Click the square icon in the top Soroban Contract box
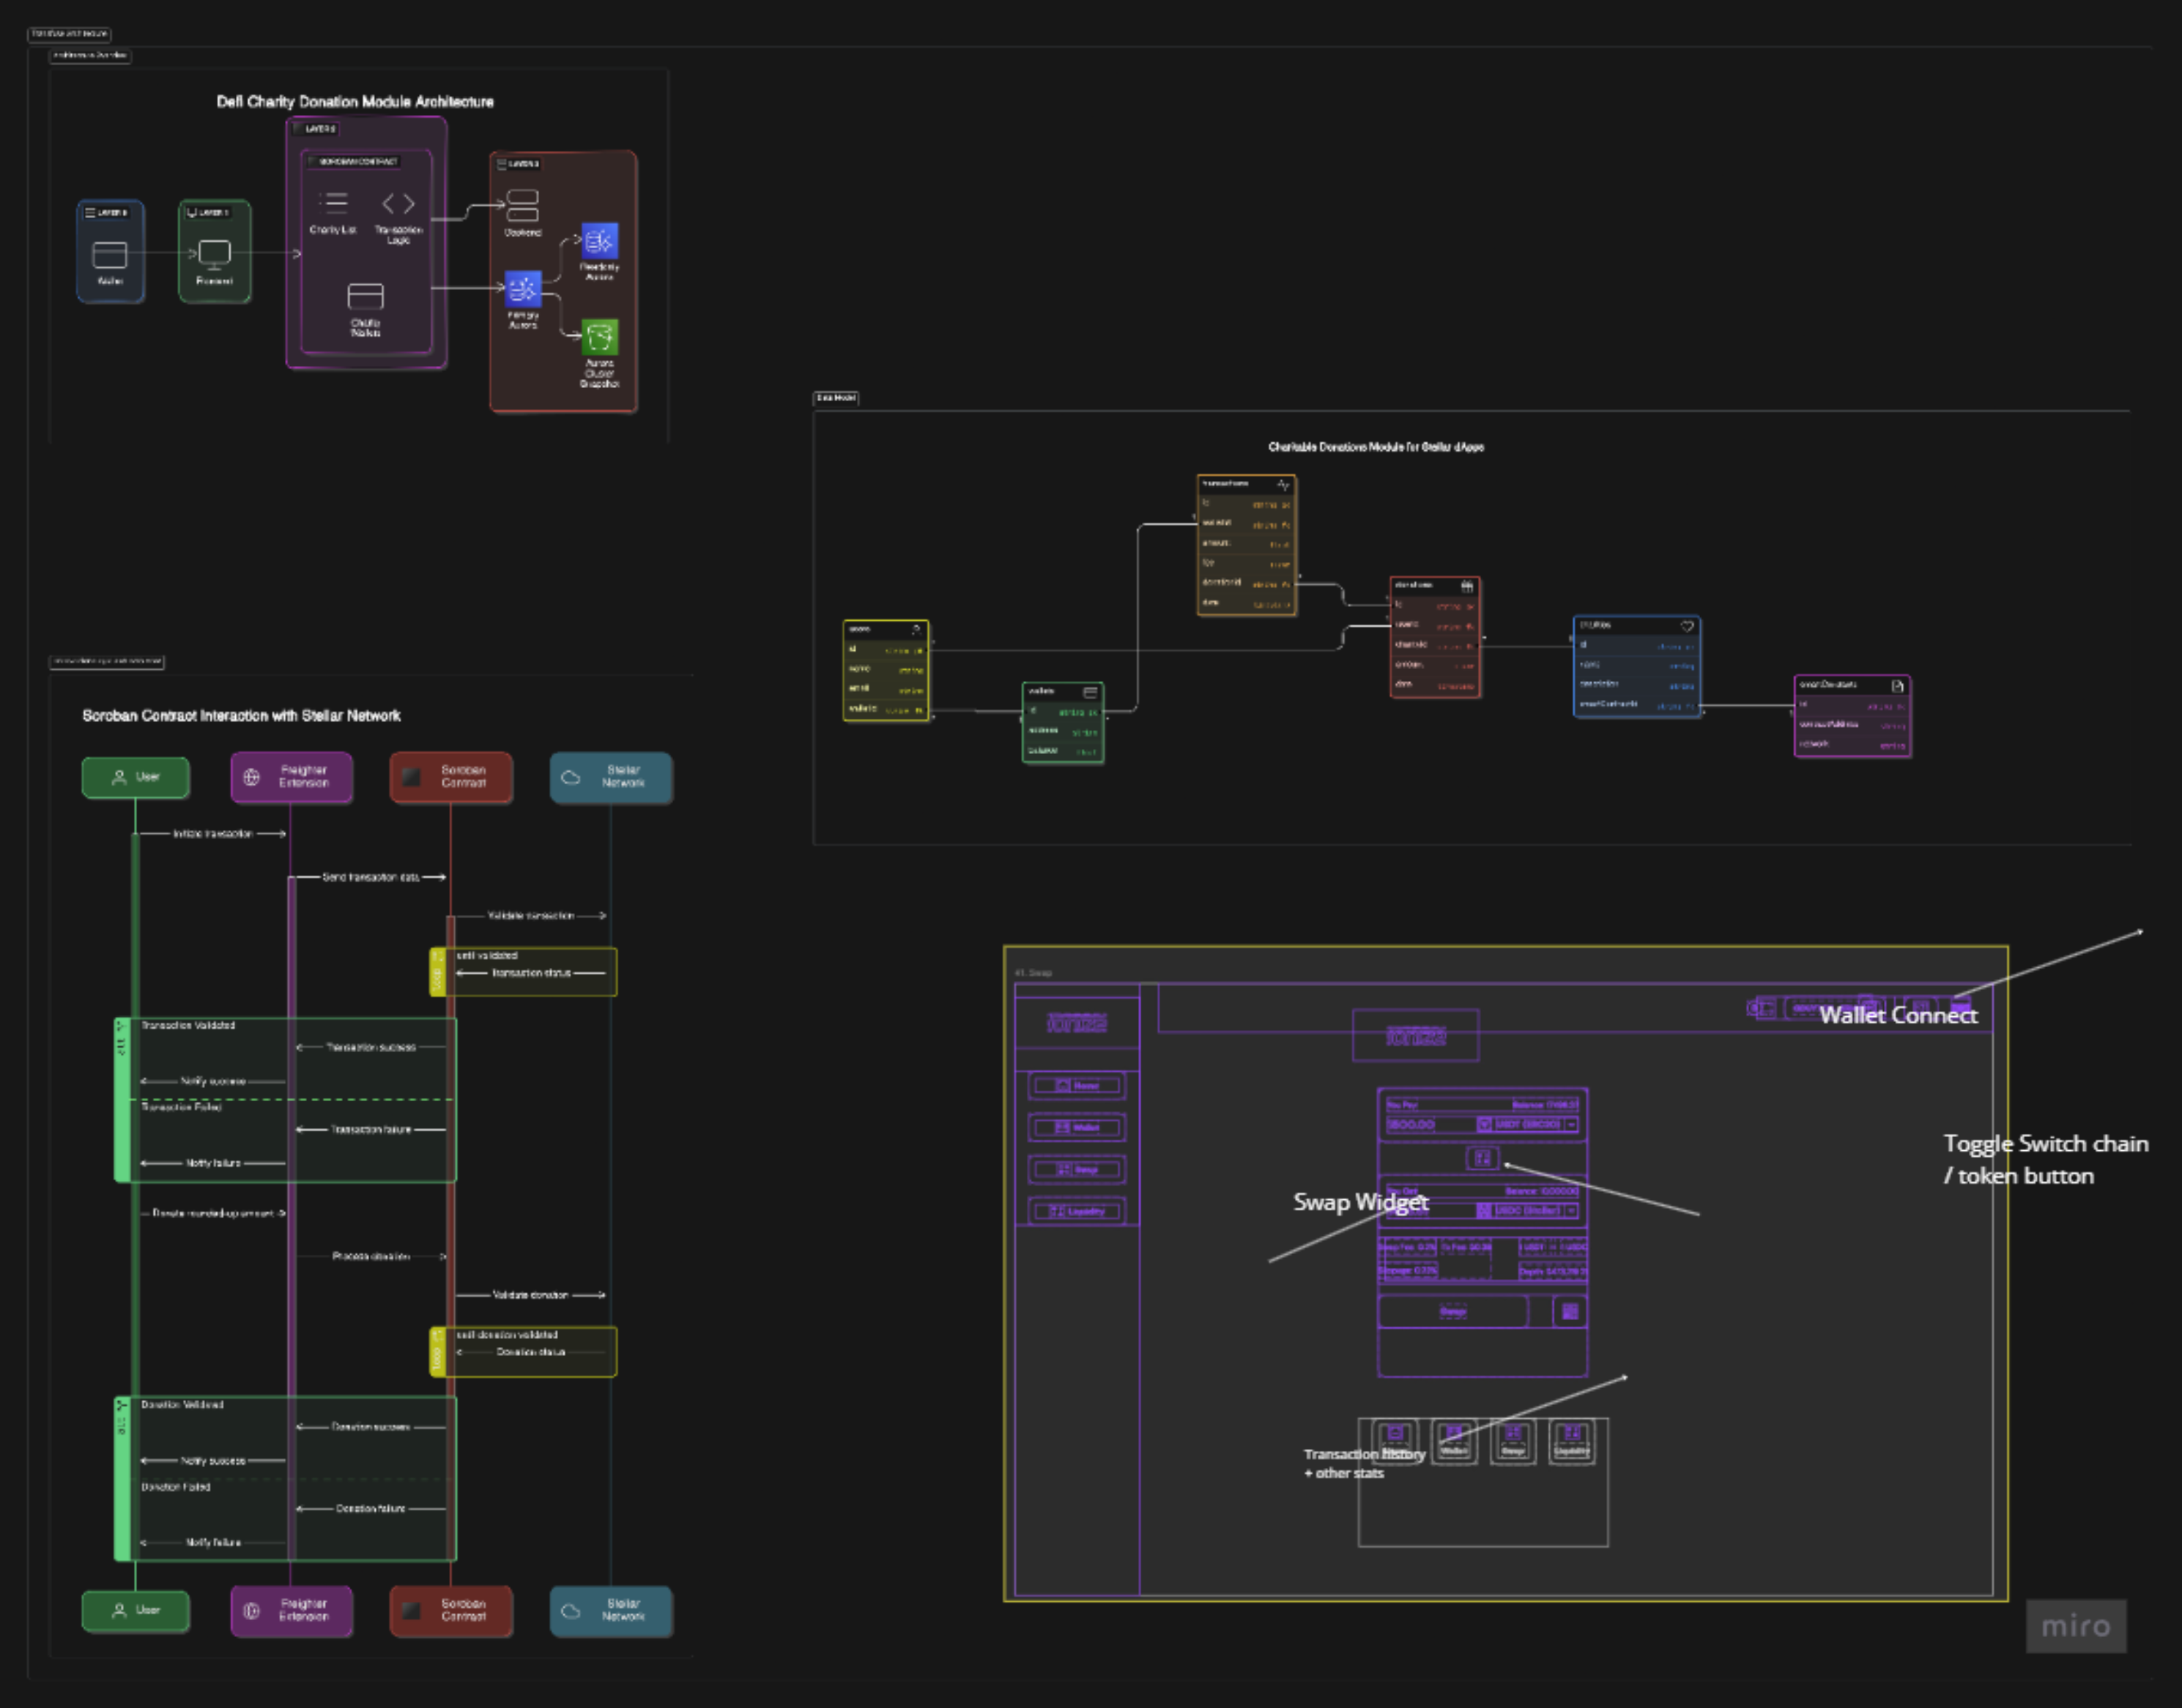Viewport: 2182px width, 1708px height. click(411, 777)
